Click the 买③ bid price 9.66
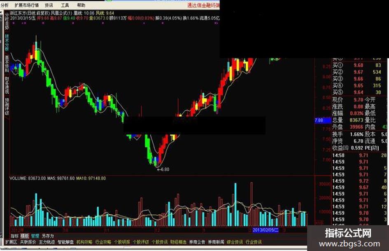The image size is (389, 251). pyautogui.click(x=359, y=79)
